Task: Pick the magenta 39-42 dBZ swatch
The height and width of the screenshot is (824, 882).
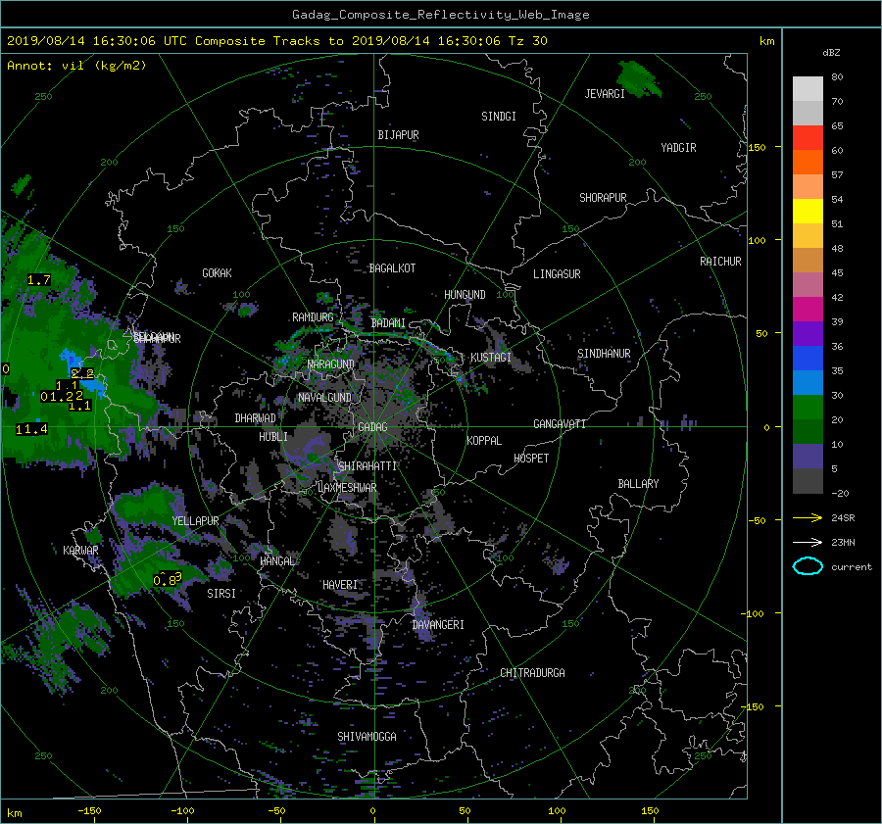Action: tap(808, 309)
